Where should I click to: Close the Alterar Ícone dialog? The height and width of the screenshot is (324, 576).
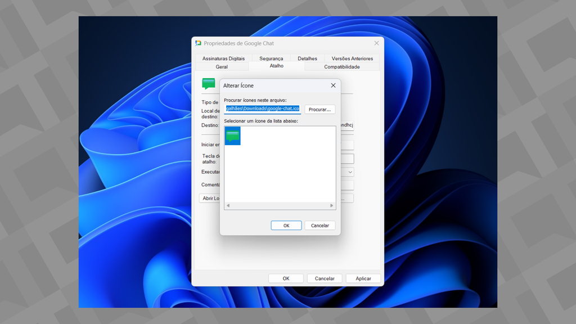(333, 85)
